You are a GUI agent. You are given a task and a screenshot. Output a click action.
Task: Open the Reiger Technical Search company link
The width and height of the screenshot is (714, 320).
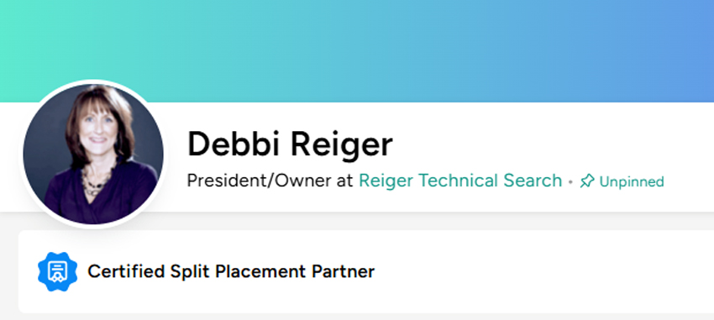point(460,181)
